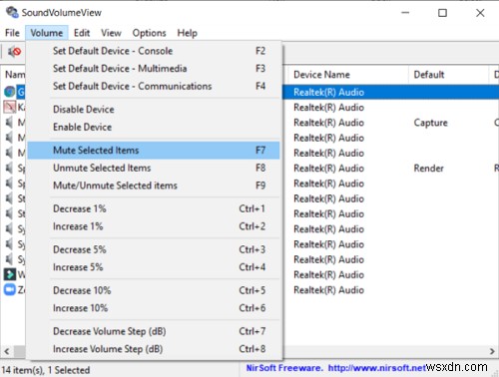Click the green arrow icon in 'W' row
Viewport: 499px width, 377px height.
[10, 274]
